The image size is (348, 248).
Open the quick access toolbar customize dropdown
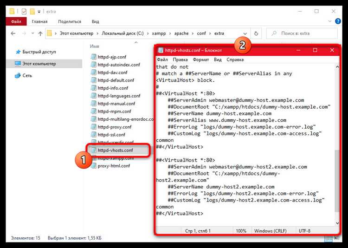39,12
